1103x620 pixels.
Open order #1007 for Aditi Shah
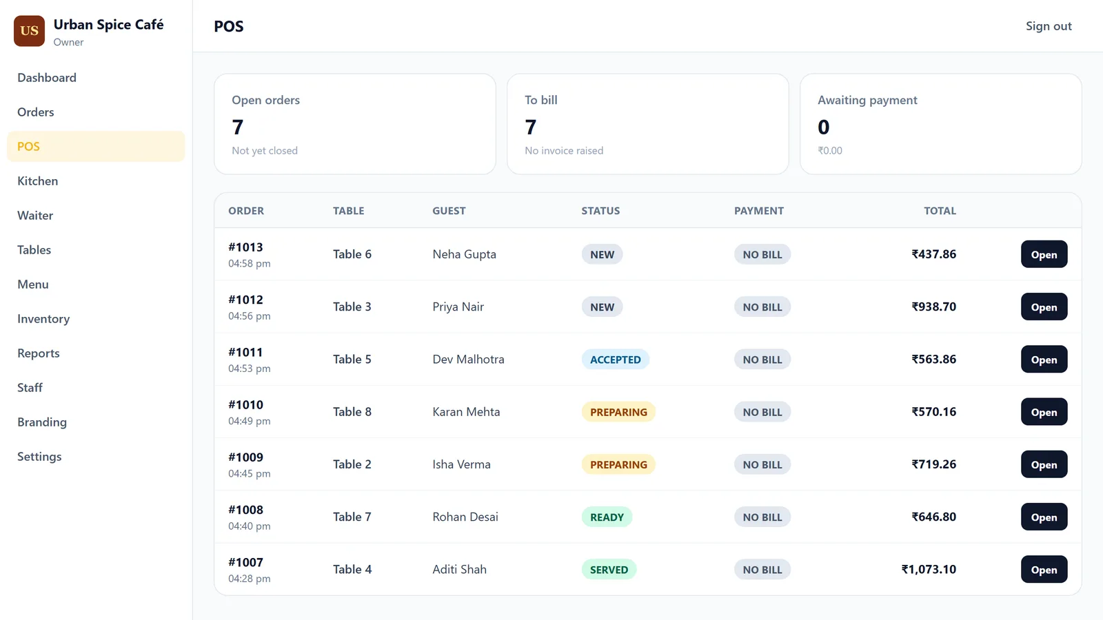pos(1044,569)
